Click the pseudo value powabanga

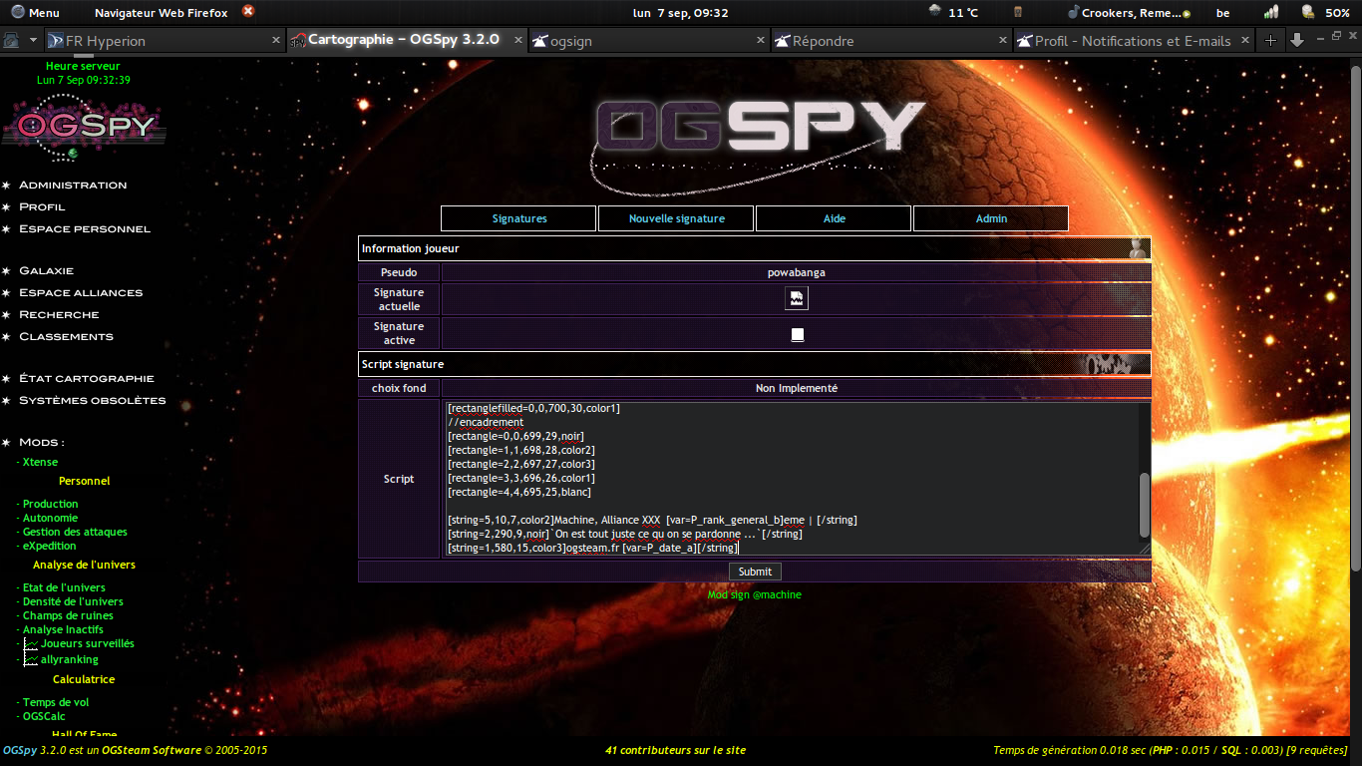pyautogui.click(x=797, y=272)
